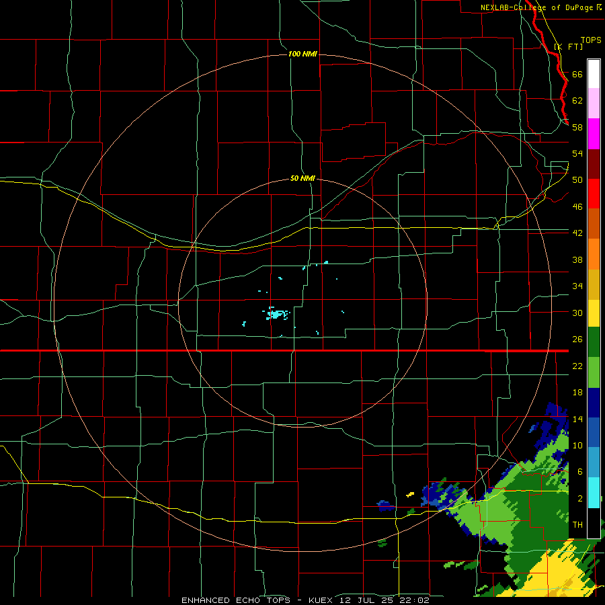
Task: Click the legend value 26
Action: [577, 339]
